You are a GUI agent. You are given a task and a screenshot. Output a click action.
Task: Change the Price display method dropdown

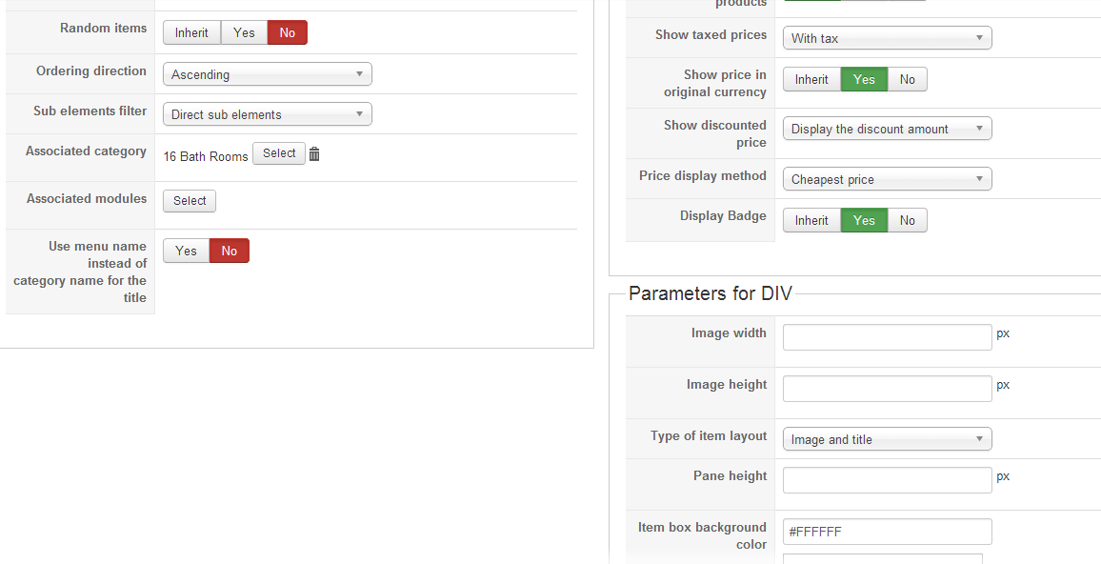tap(887, 179)
